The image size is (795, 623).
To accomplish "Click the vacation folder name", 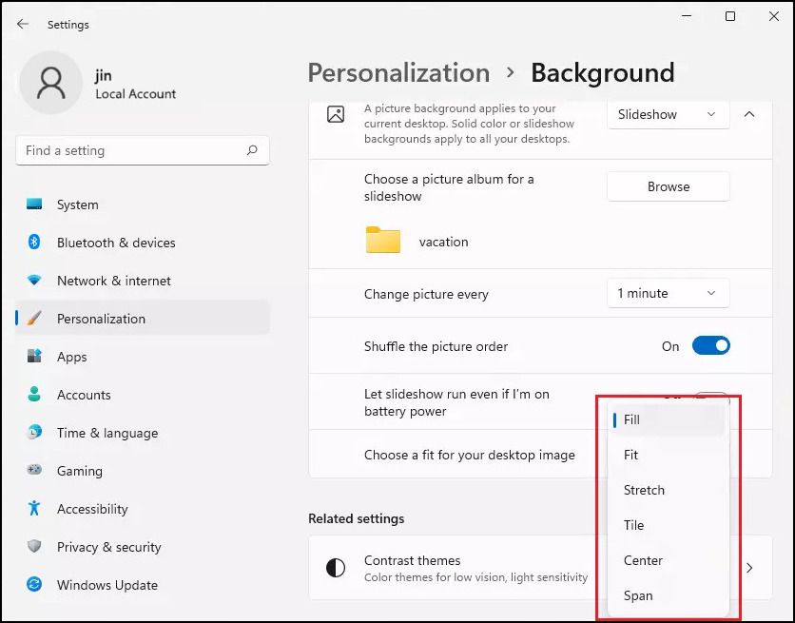I will pyautogui.click(x=444, y=242).
